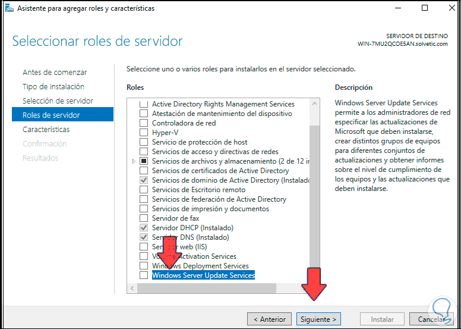
Task: Select Servicios de Escritorio remoto label
Action: pos(199,190)
